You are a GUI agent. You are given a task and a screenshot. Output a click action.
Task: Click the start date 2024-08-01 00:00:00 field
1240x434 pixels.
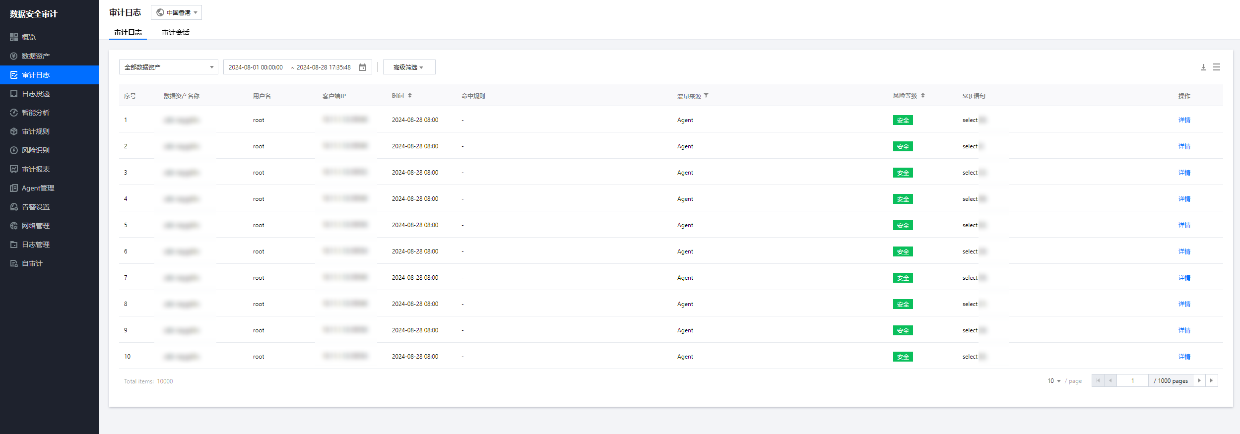point(256,67)
